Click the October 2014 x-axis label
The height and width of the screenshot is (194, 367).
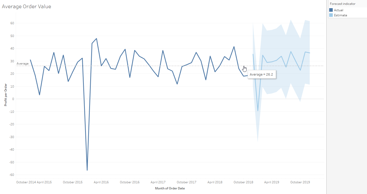(x=26, y=182)
